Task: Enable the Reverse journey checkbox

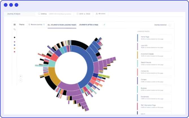Action: point(29,25)
